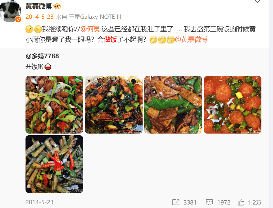Screen dimensions: 273x208
Task: Open the asparagus with red chili photo
Action: 54,164
